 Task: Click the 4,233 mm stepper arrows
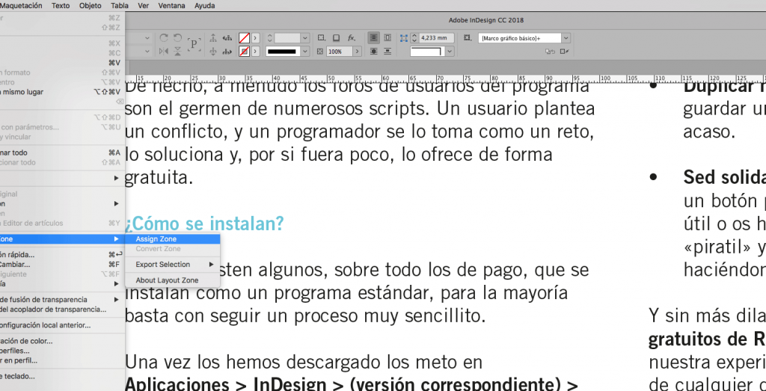click(x=414, y=37)
